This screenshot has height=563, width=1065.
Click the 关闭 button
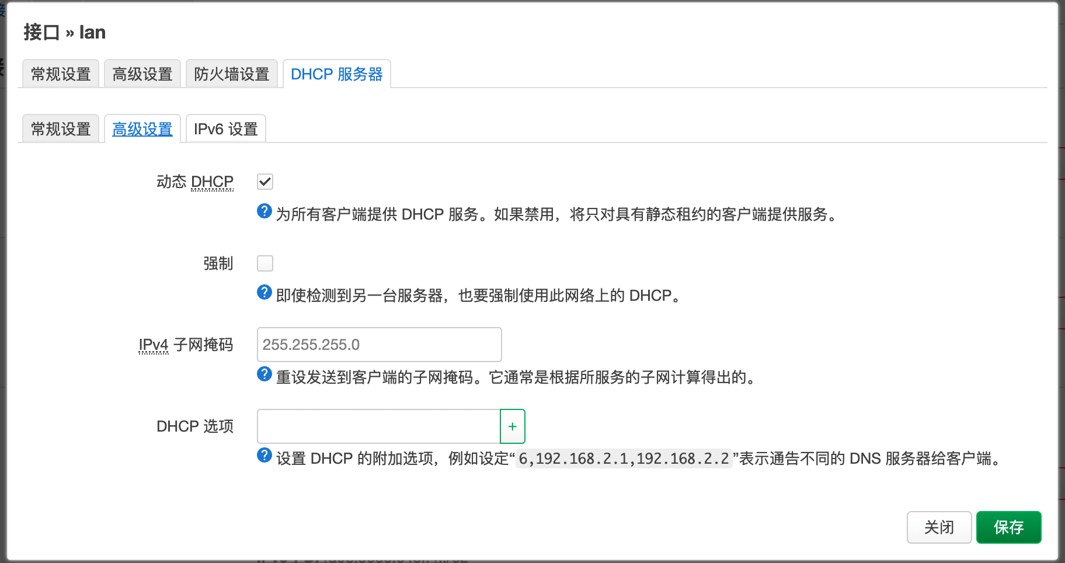click(939, 527)
